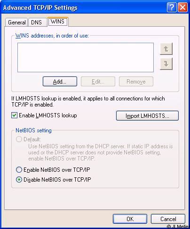Select the WINS tab
This screenshot has width=190, height=229.
pos(58,22)
